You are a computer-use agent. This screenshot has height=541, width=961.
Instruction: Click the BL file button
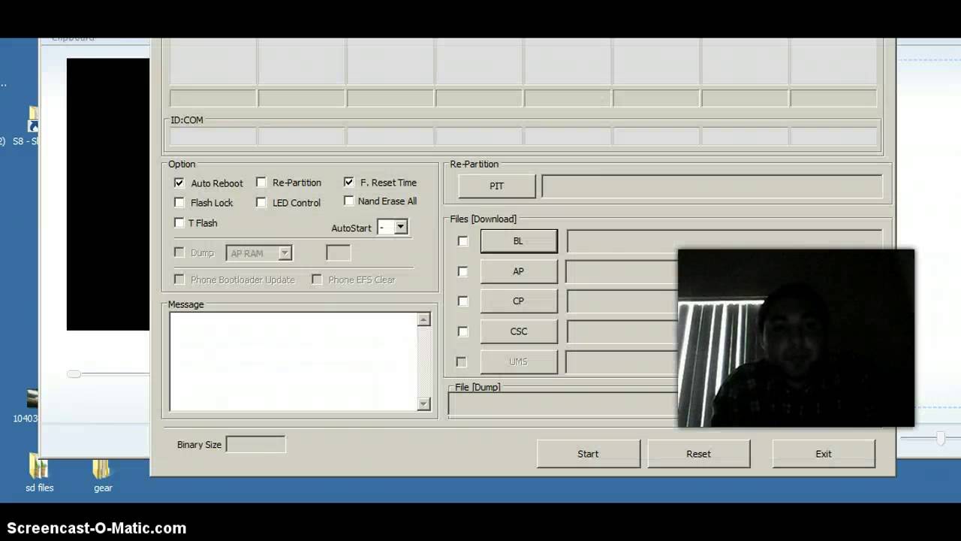tap(519, 241)
